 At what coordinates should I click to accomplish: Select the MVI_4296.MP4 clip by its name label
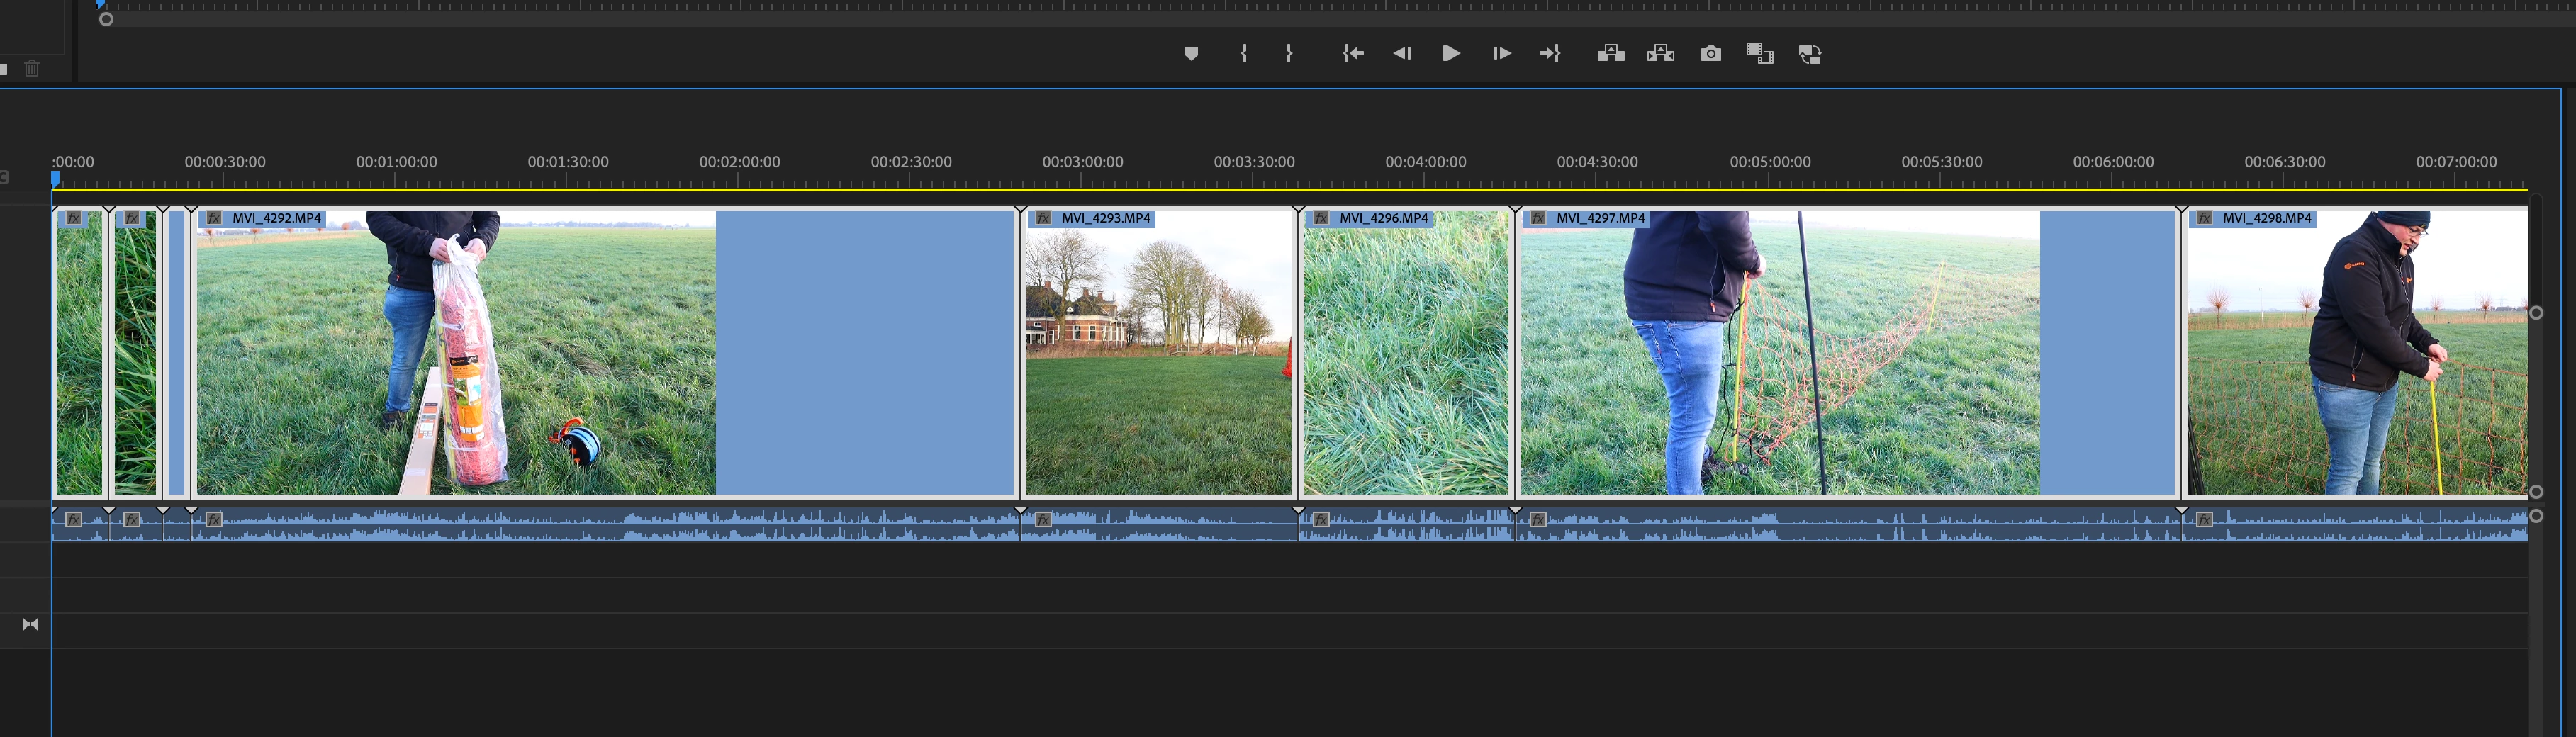point(1384,218)
